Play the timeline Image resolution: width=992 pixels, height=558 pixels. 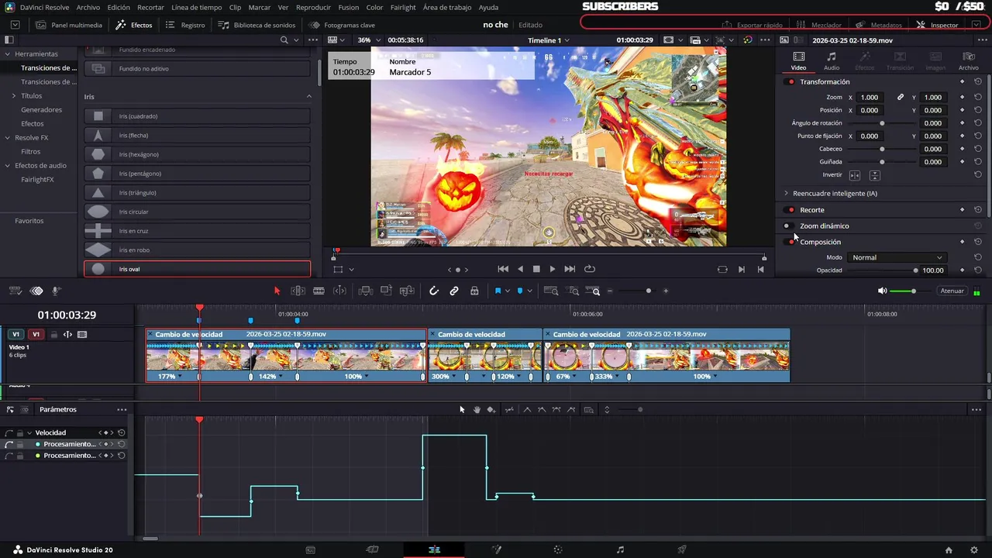coord(553,269)
